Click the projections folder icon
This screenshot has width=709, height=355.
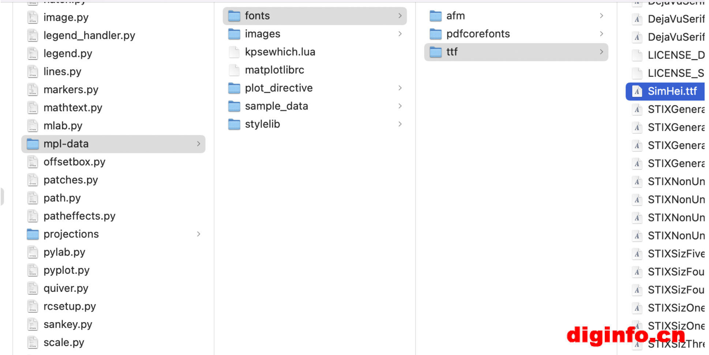33,234
